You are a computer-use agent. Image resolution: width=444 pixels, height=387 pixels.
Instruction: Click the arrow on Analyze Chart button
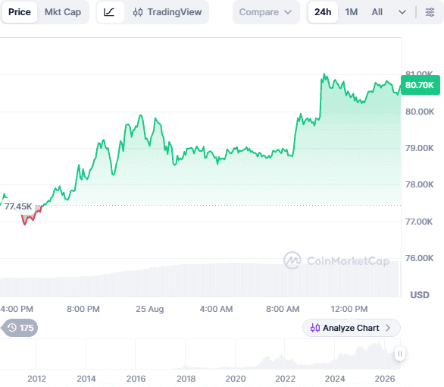coord(388,328)
